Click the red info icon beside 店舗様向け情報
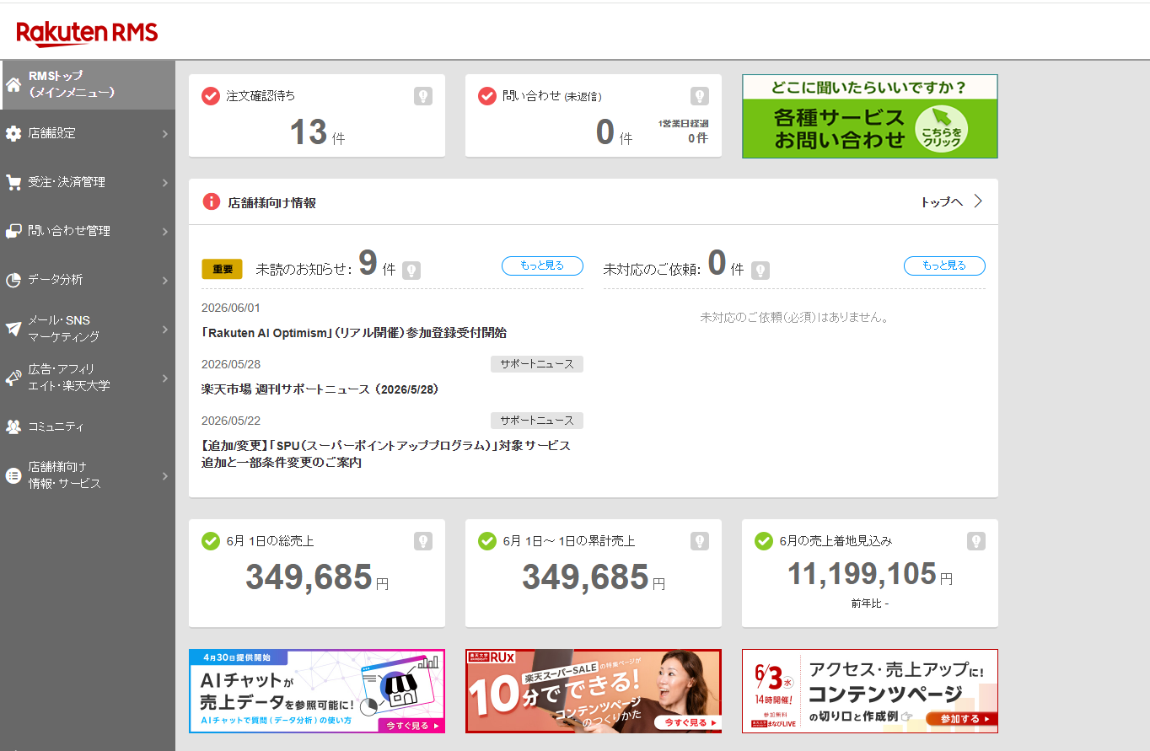The image size is (1150, 751). [212, 201]
